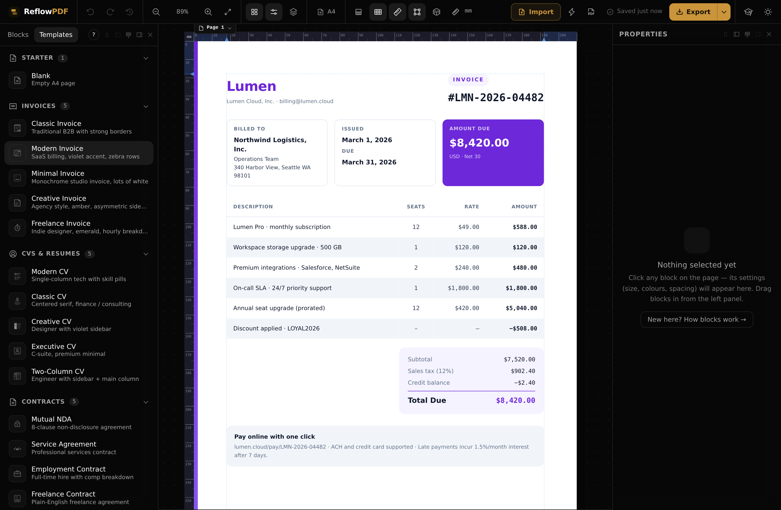Open New here? How blocks work link
This screenshot has height=510, width=781.
tap(696, 319)
